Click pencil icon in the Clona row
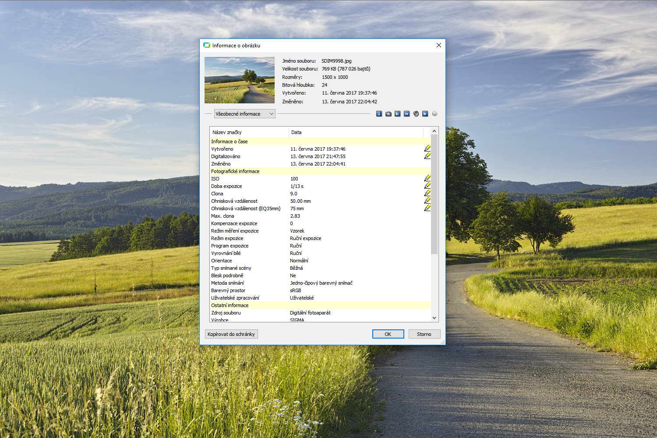 tap(427, 193)
